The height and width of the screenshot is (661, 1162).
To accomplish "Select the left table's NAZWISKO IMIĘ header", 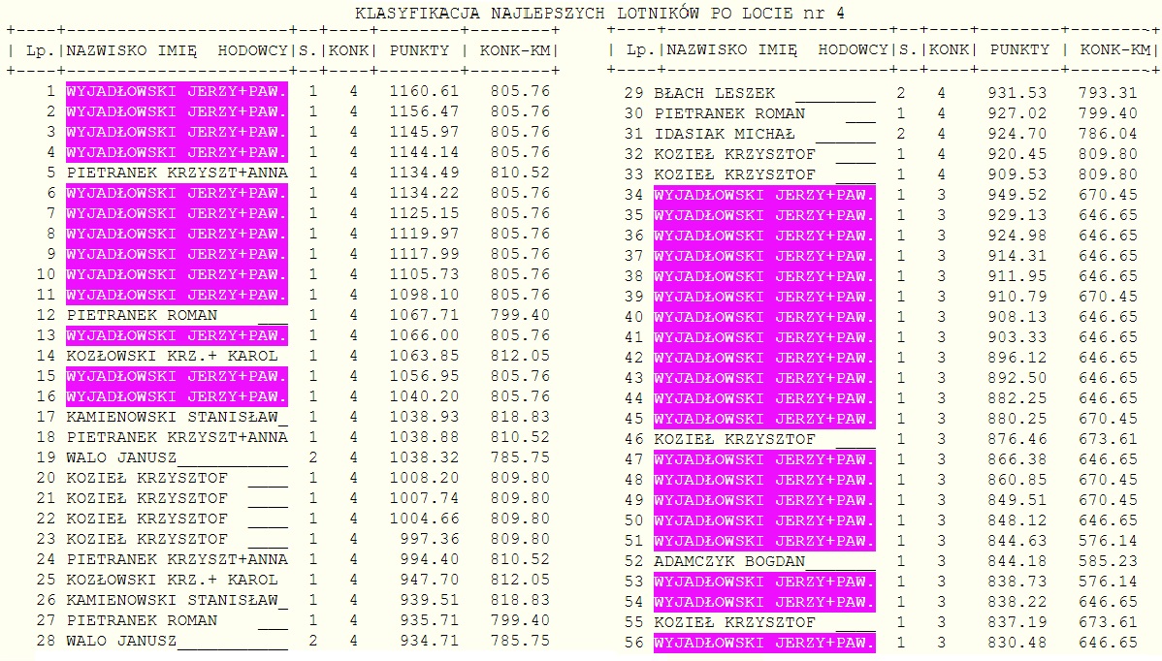I will [x=132, y=49].
